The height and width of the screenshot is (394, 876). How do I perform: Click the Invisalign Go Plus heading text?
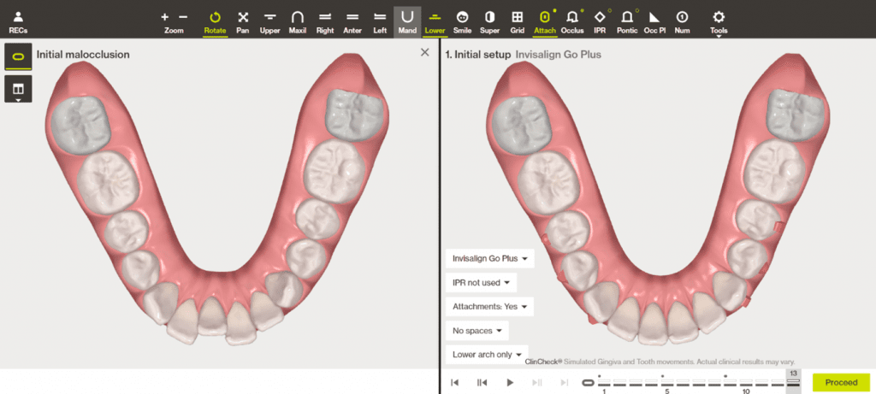pyautogui.click(x=558, y=55)
